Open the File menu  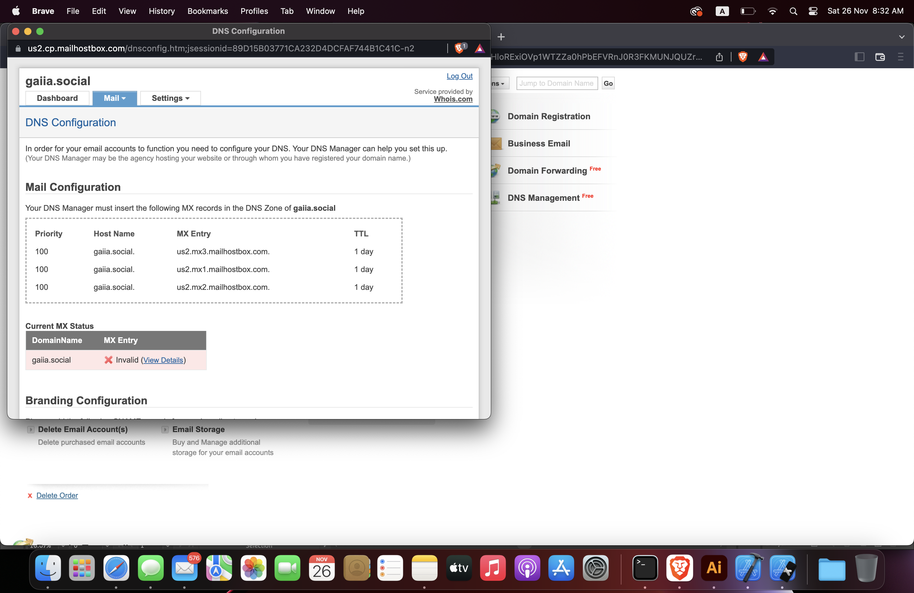pyautogui.click(x=73, y=11)
